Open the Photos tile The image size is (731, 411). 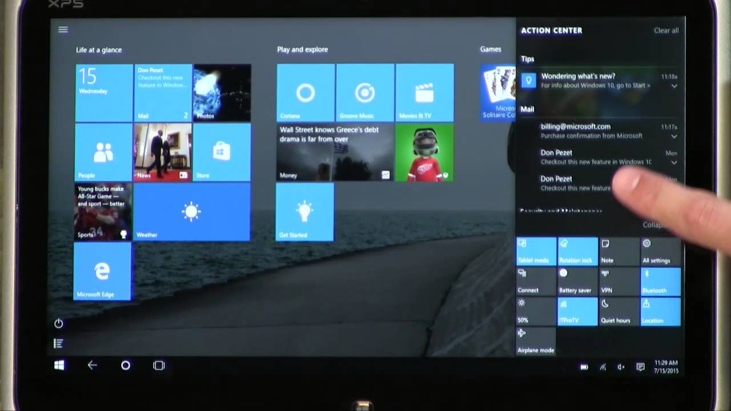222,92
